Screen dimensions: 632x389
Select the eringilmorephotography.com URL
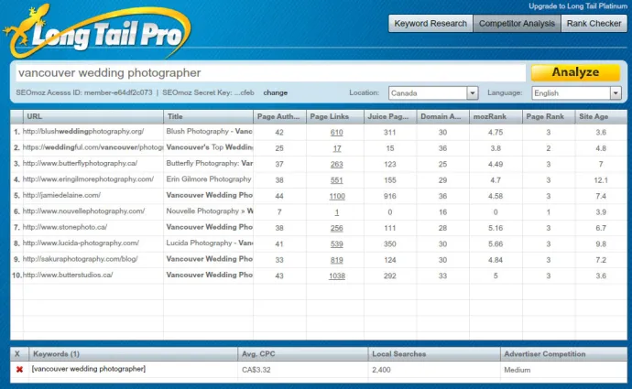click(x=88, y=179)
